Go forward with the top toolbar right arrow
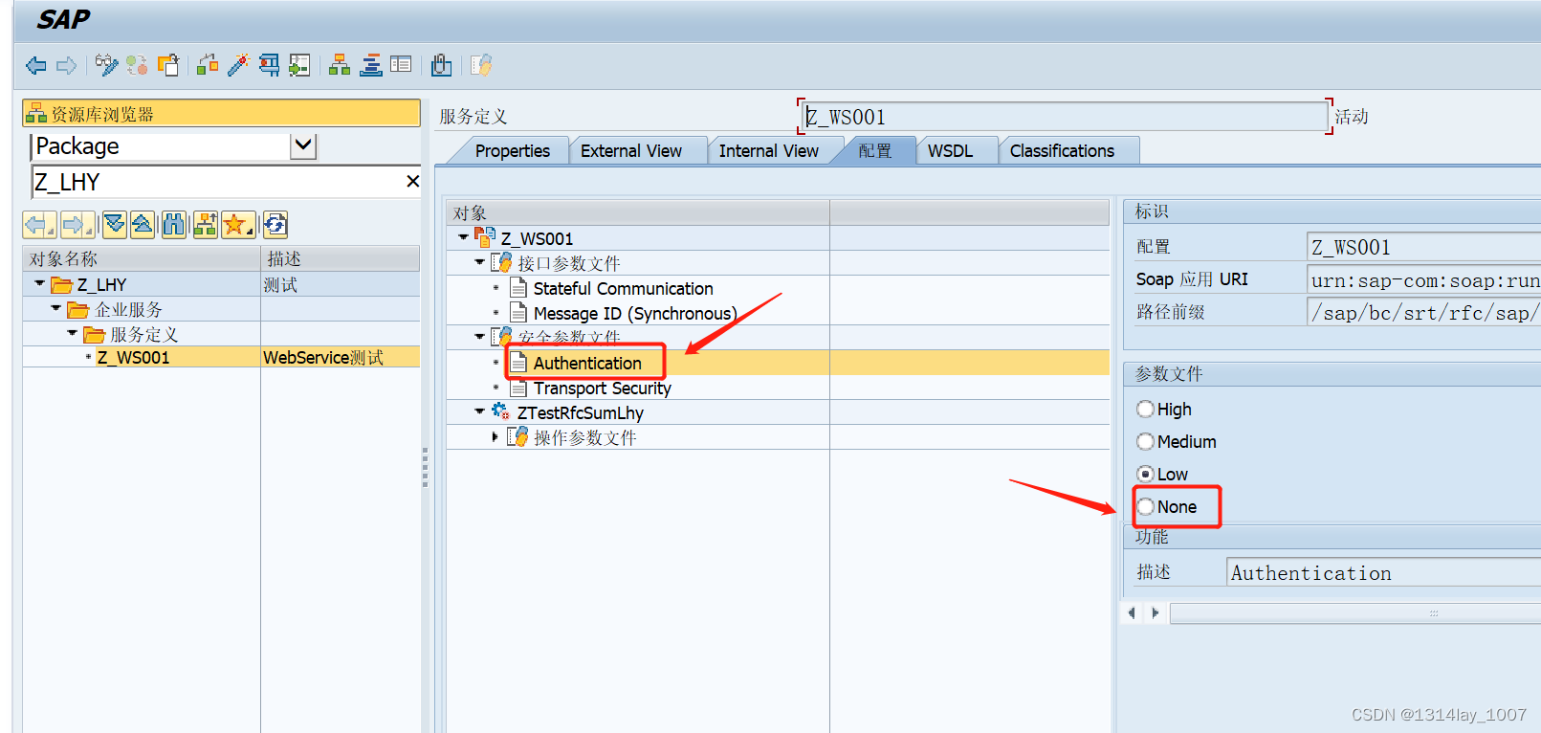 (x=66, y=65)
